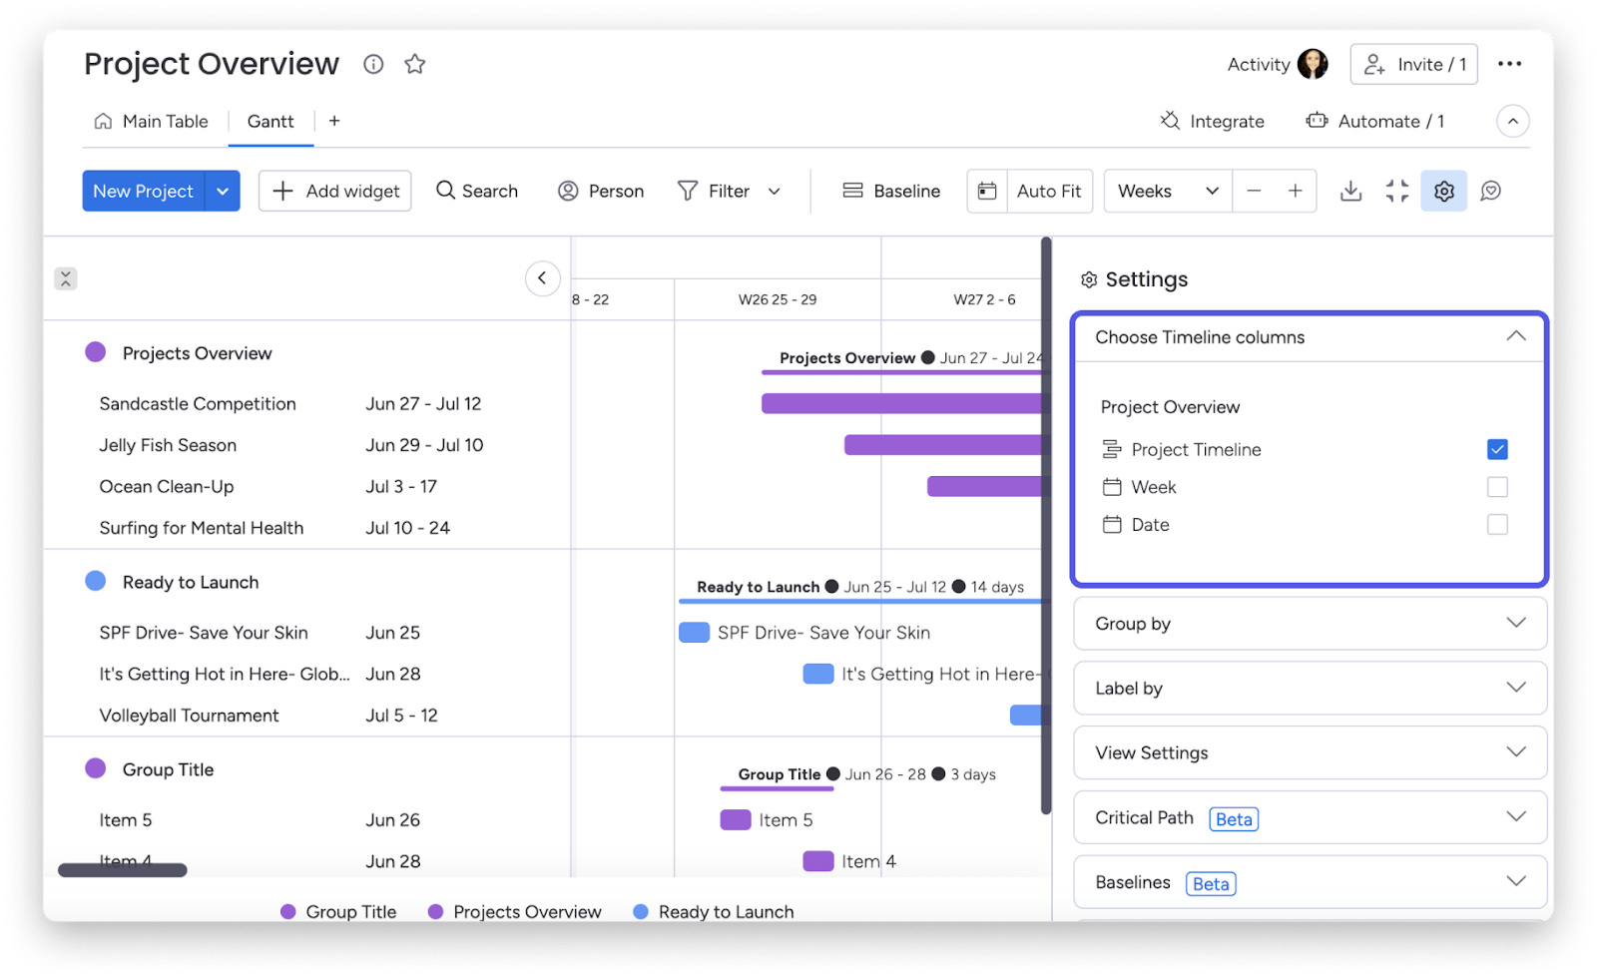Click the New Project button
The width and height of the screenshot is (1597, 978).
click(143, 191)
